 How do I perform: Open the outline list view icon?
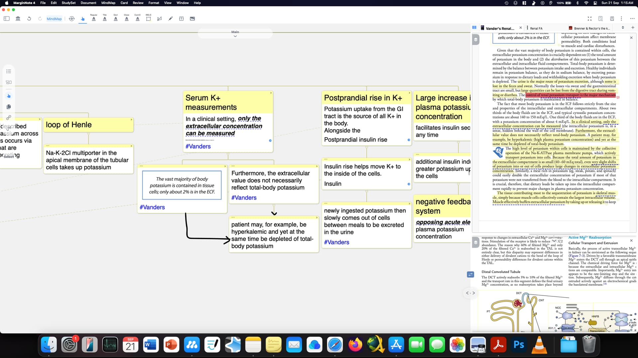point(9,71)
